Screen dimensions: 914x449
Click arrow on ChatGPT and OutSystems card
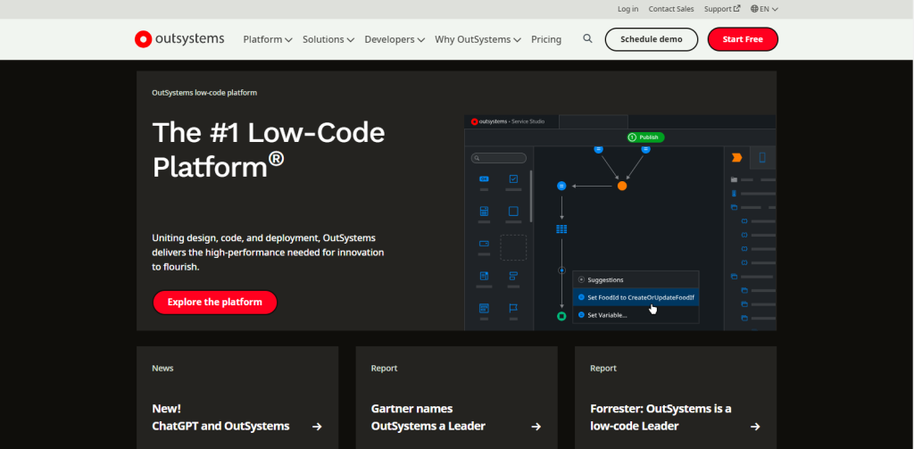(x=317, y=427)
